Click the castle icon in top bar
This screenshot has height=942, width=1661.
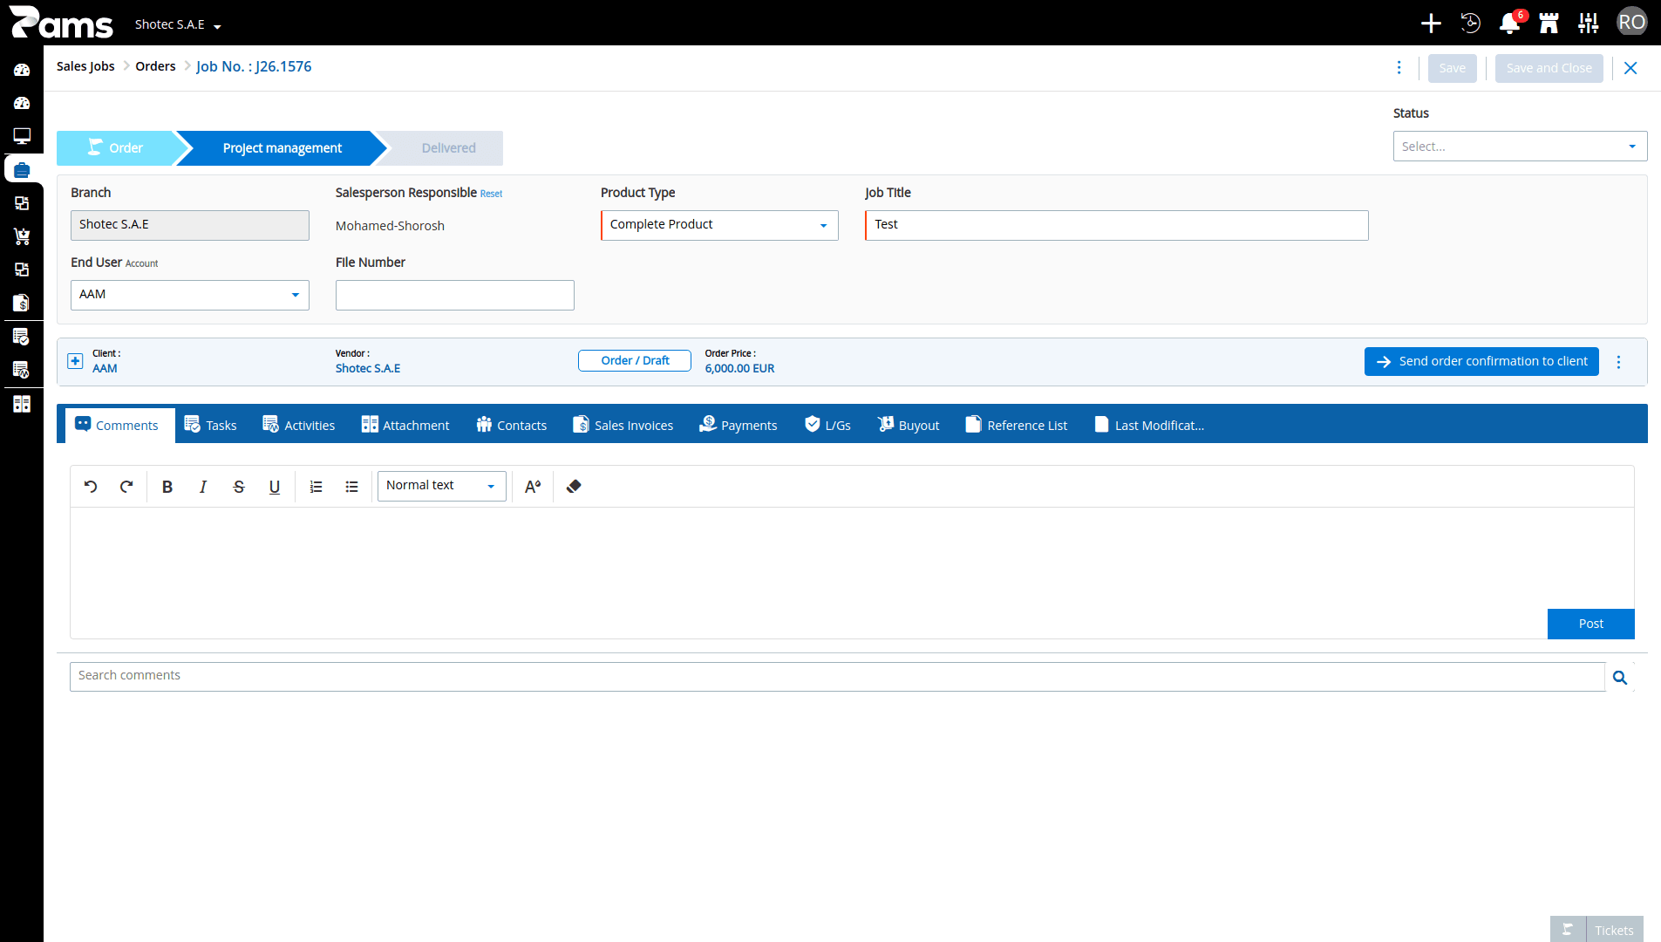1549,24
